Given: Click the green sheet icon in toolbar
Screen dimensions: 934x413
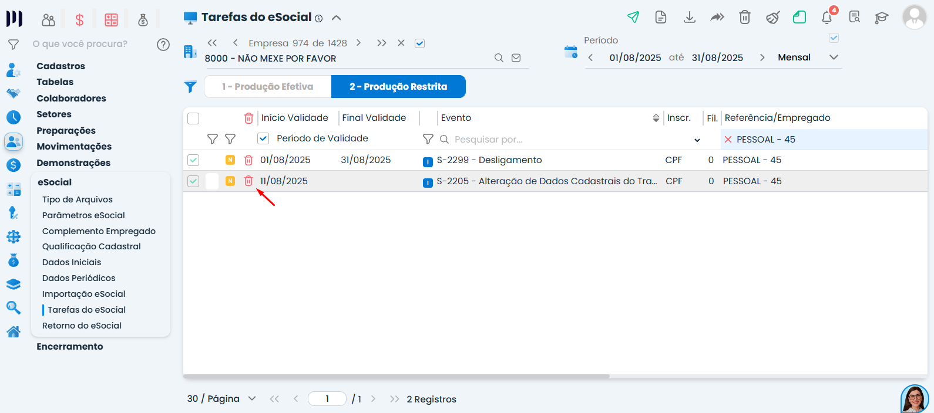Looking at the screenshot, I should pyautogui.click(x=799, y=17).
